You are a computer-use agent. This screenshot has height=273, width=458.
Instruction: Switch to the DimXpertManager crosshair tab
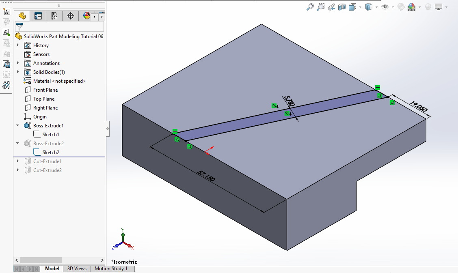click(71, 16)
